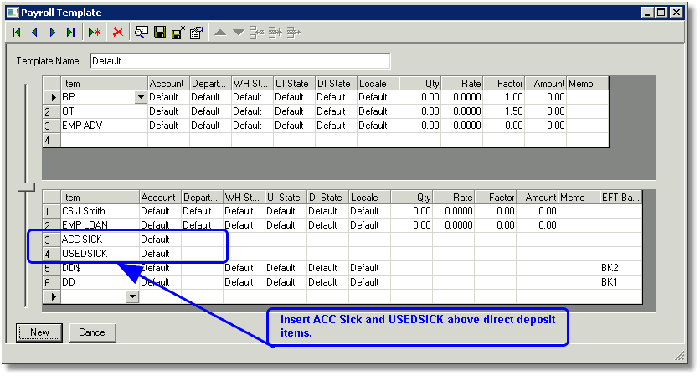Click the middle grayed-out row icon with asterisk
Image resolution: width=700 pixels, height=376 pixels.
[x=275, y=32]
